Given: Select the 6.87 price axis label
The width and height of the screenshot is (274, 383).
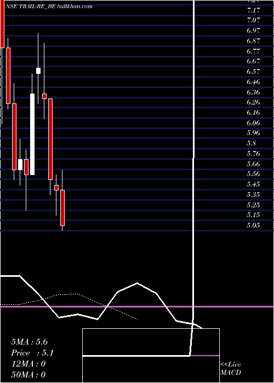Looking at the screenshot, I should pos(254,41).
